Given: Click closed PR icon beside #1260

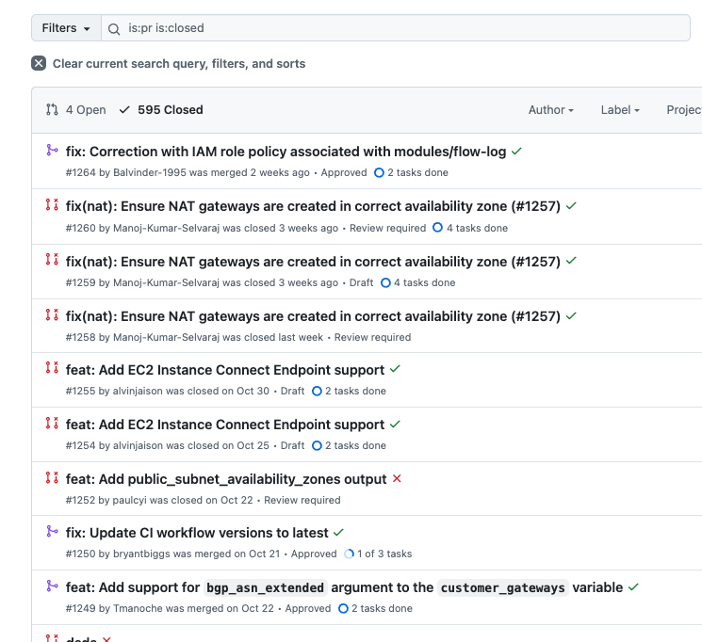Looking at the screenshot, I should 52,205.
